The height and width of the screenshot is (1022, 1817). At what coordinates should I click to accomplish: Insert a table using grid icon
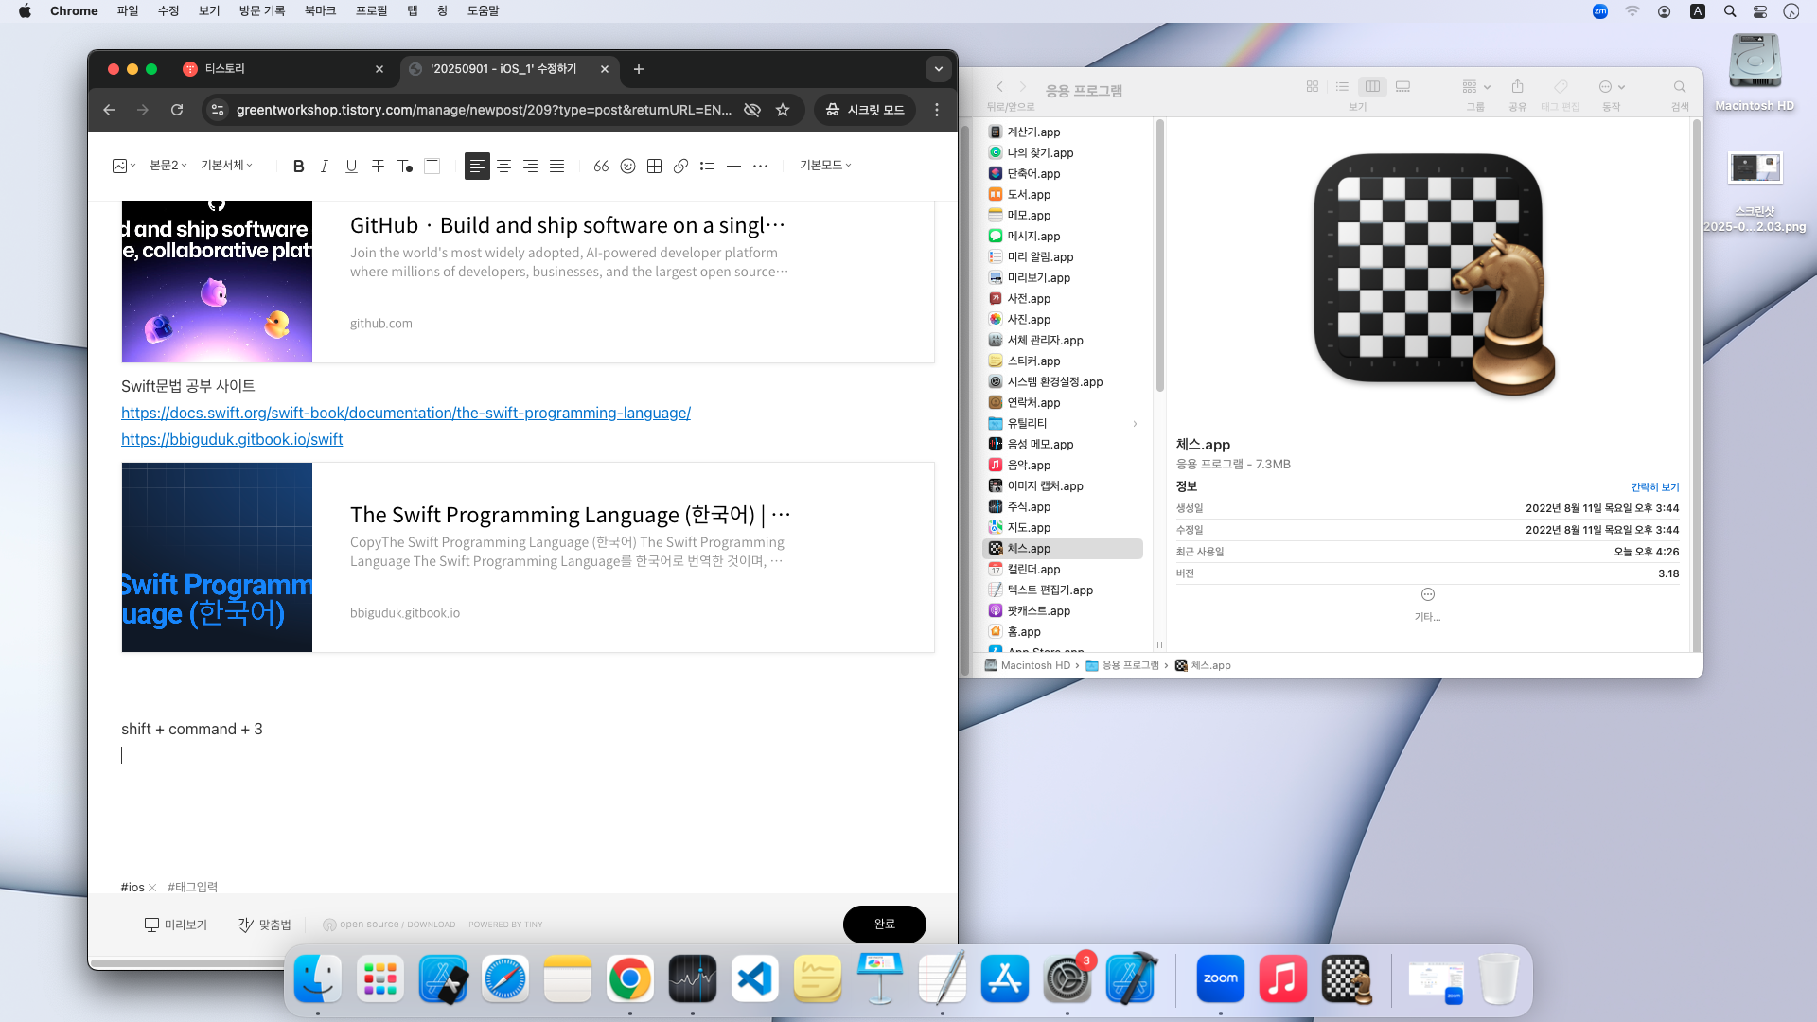654,166
